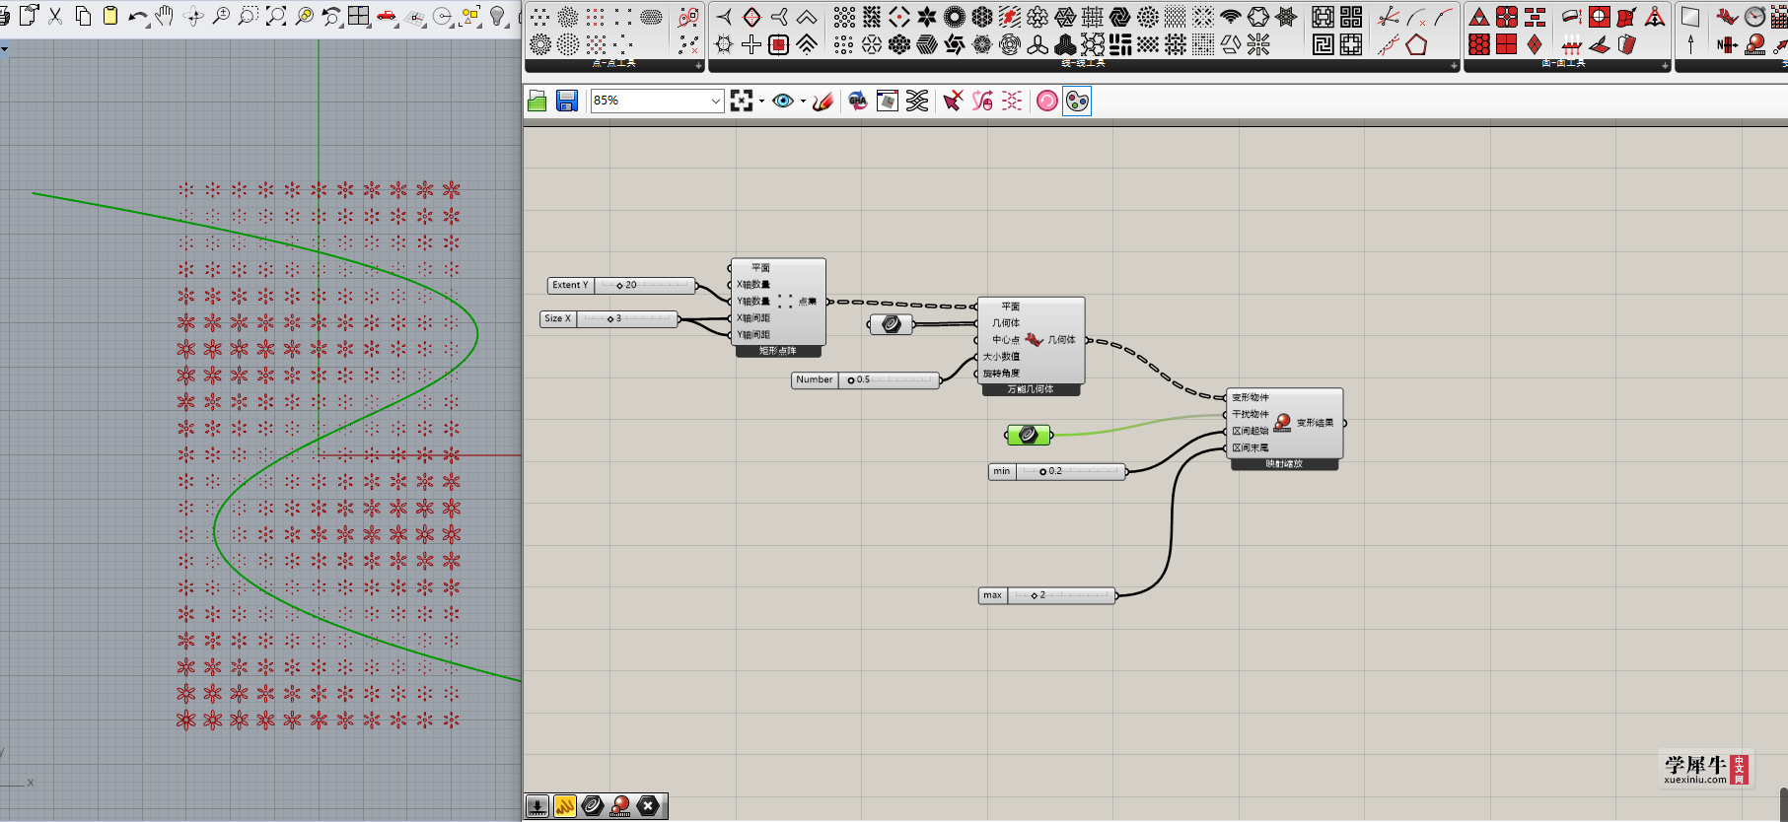The height and width of the screenshot is (822, 1788).
Task: Click the Zoom selected icon
Action: coord(304,16)
